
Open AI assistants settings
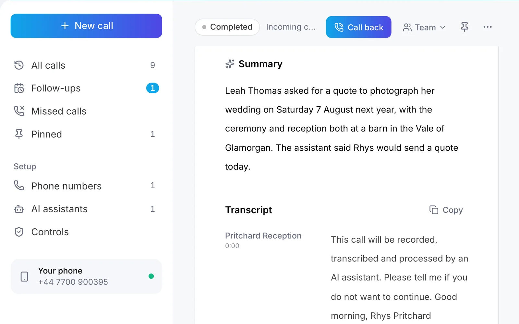[x=86, y=209]
